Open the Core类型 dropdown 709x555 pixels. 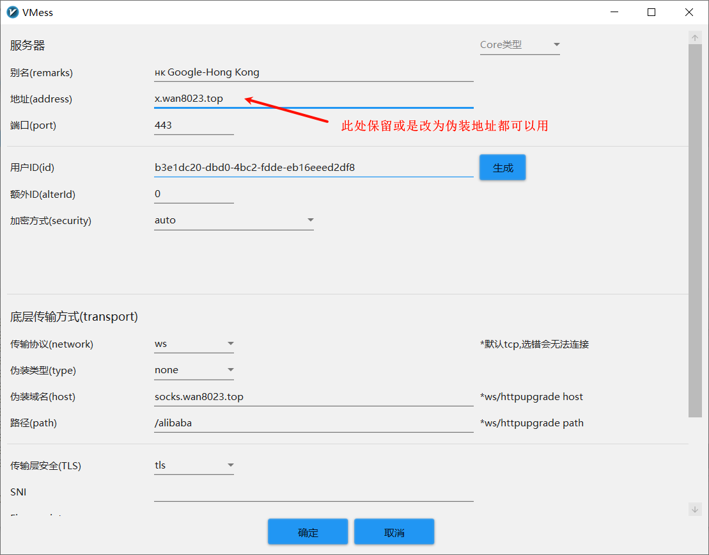pyautogui.click(x=520, y=45)
